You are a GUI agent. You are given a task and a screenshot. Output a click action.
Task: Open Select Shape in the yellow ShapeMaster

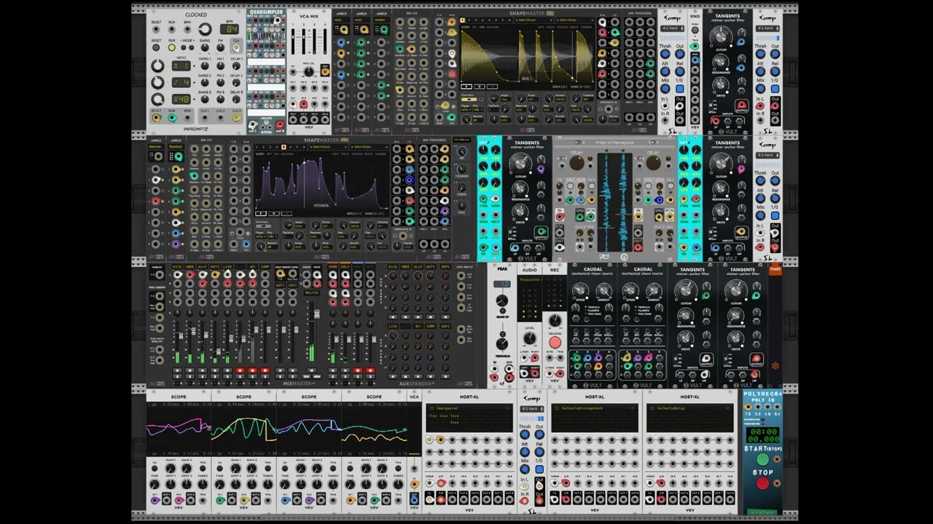pos(575,20)
